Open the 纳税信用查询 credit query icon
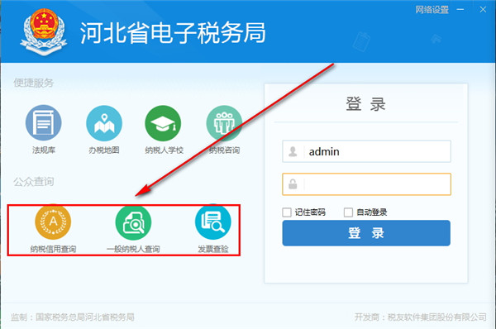Image resolution: width=496 pixels, height=329 pixels. click(x=53, y=222)
